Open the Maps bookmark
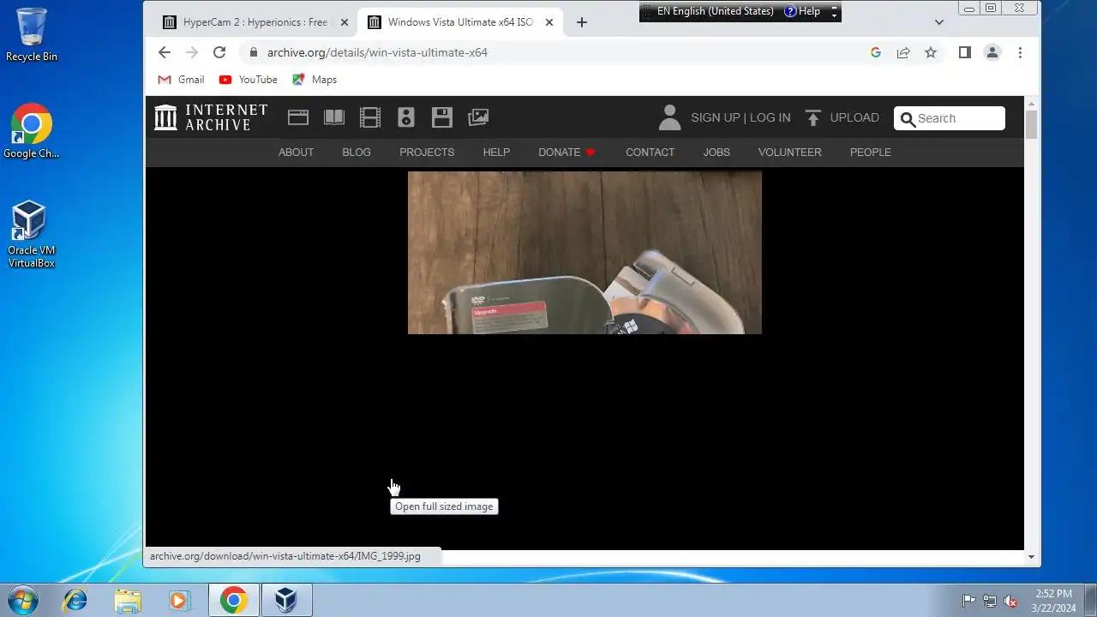 tap(315, 80)
